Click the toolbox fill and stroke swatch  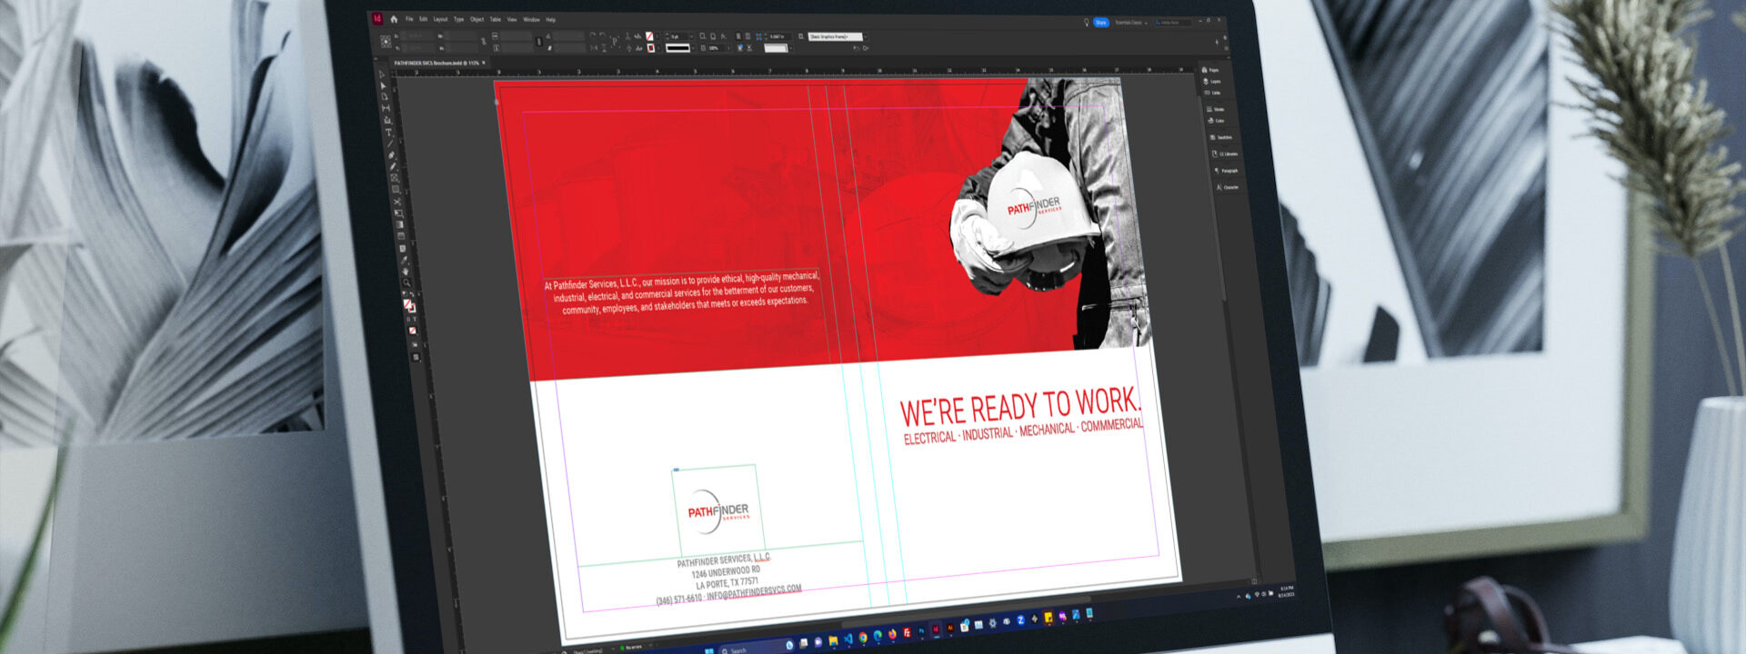click(409, 306)
